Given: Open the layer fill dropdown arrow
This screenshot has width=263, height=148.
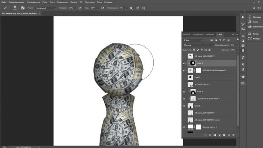Looking at the screenshot, I should (237, 50).
